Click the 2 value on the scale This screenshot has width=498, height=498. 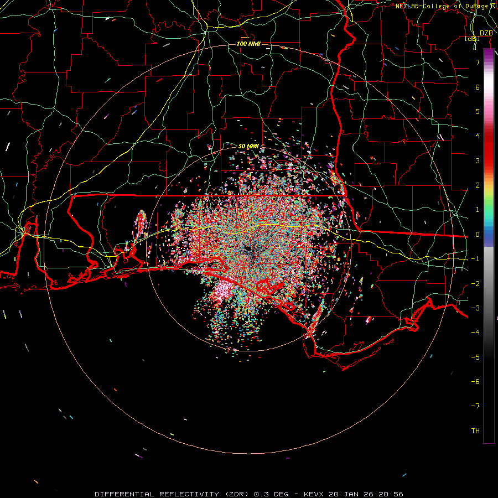478,185
